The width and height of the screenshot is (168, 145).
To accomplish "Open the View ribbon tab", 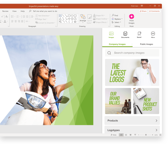I will click(x=14, y=11).
